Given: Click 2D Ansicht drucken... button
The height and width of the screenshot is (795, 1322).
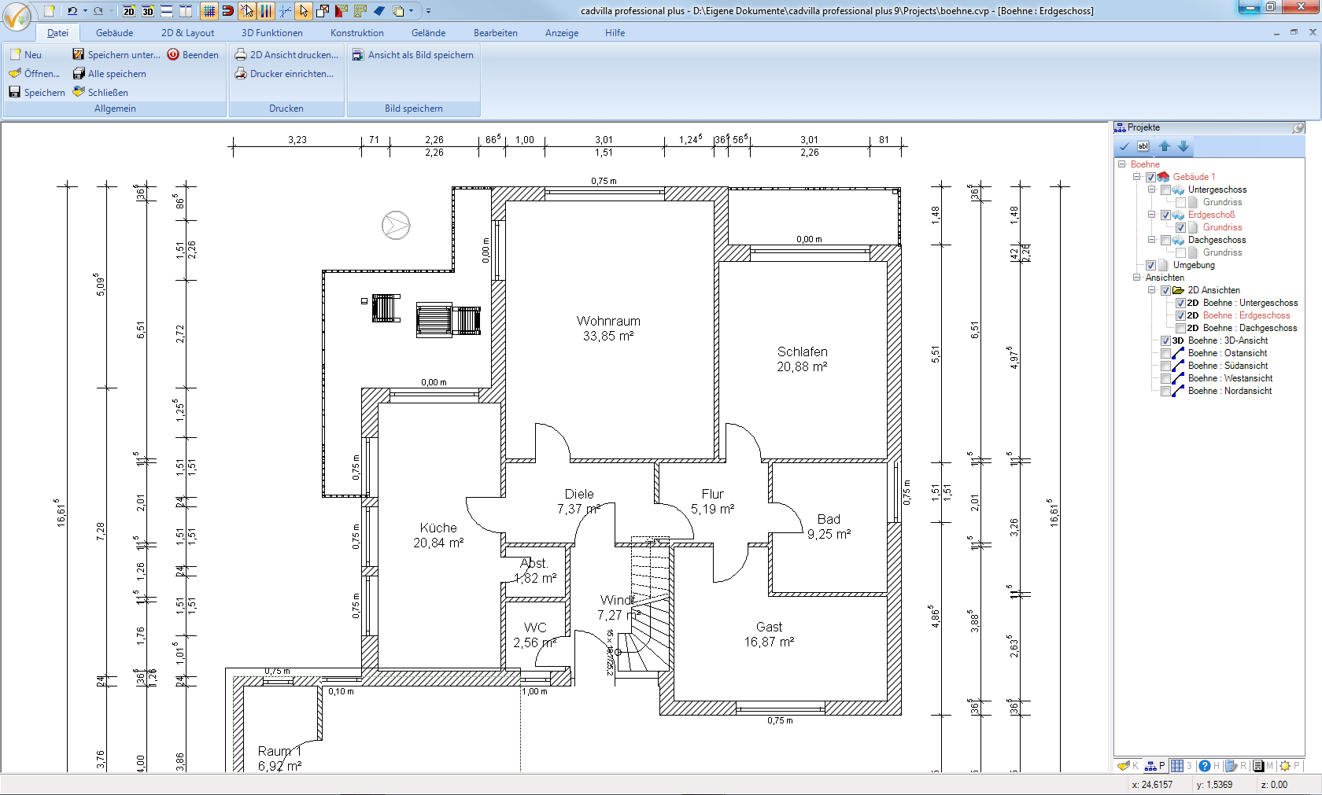Looking at the screenshot, I should coord(286,55).
